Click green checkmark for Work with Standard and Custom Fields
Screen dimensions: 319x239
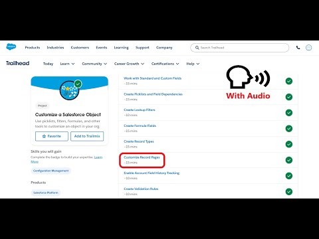pos(289,81)
